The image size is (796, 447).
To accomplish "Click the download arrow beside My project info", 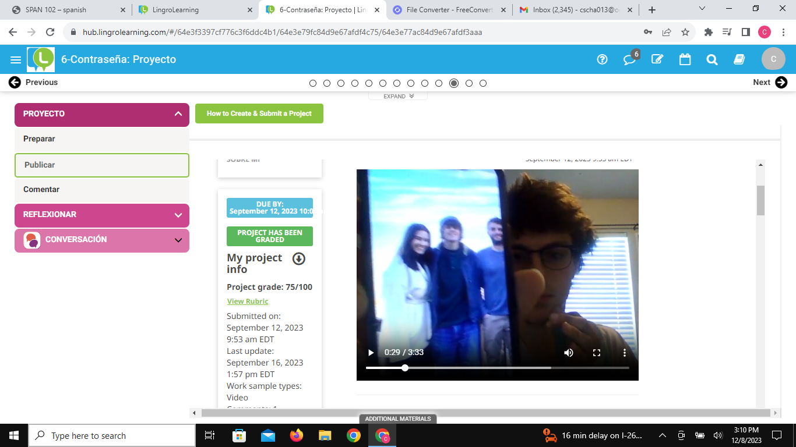I will point(298,259).
